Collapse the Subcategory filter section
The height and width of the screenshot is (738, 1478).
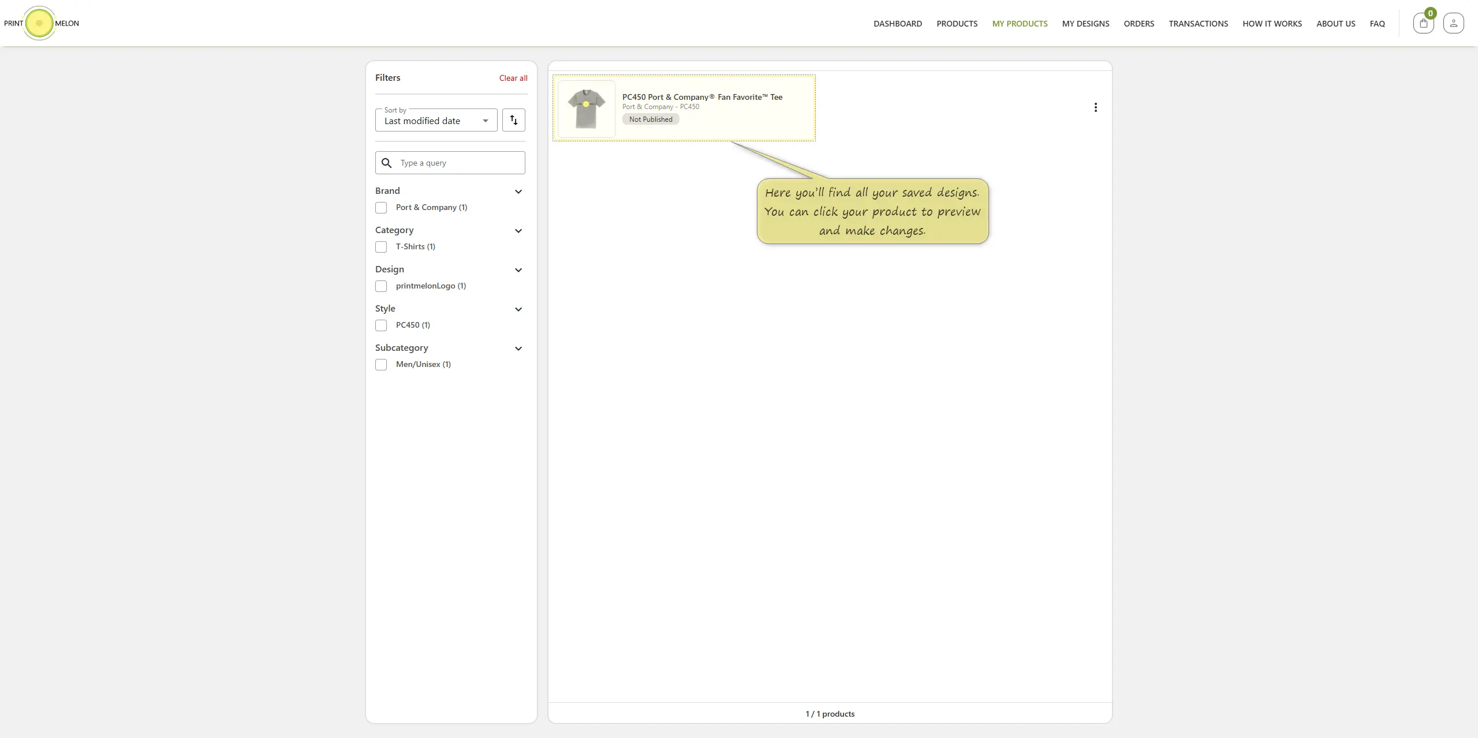pos(518,349)
